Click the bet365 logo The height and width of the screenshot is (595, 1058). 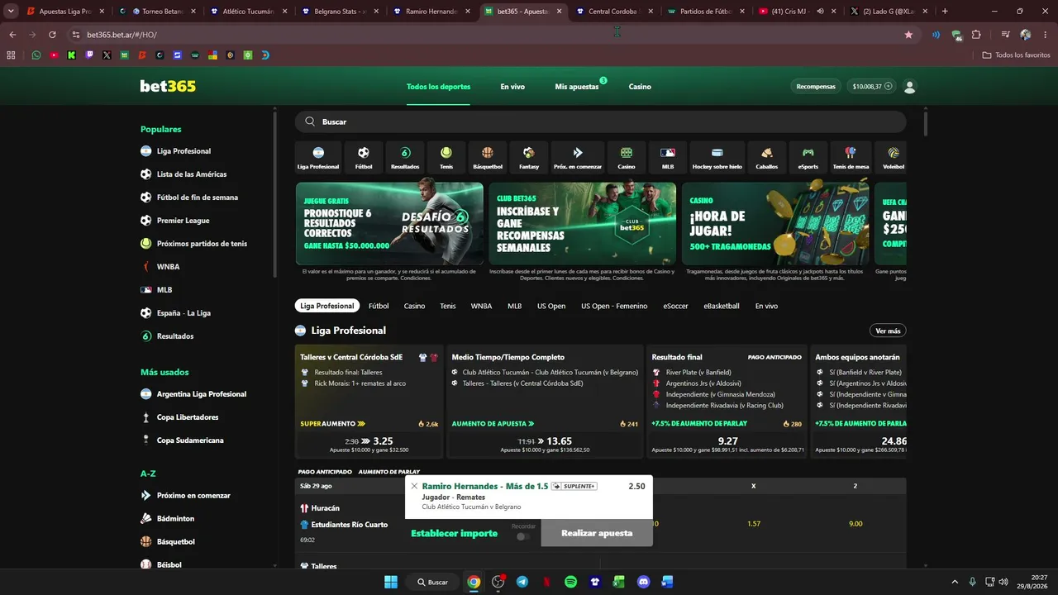pos(168,87)
